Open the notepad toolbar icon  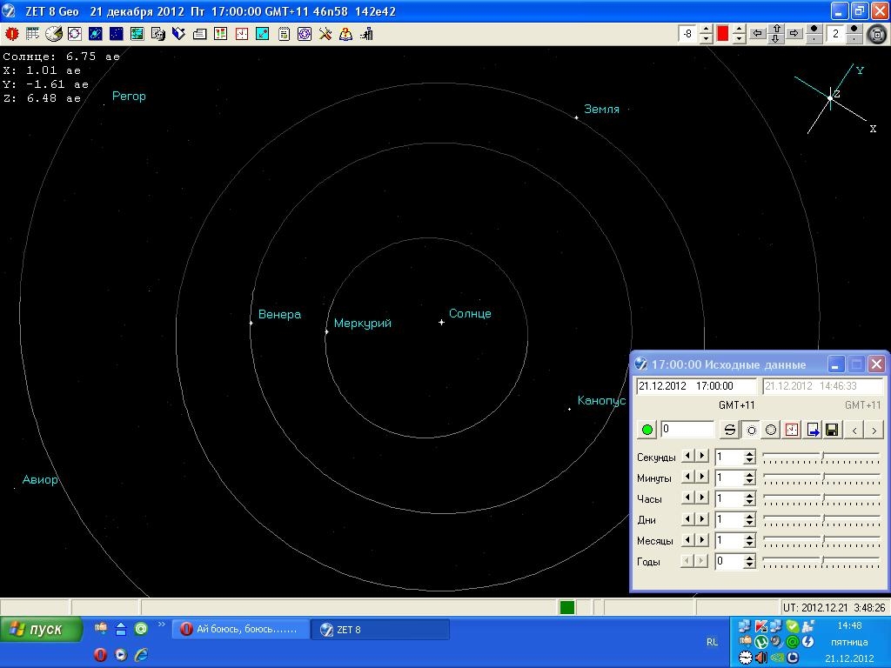click(284, 34)
